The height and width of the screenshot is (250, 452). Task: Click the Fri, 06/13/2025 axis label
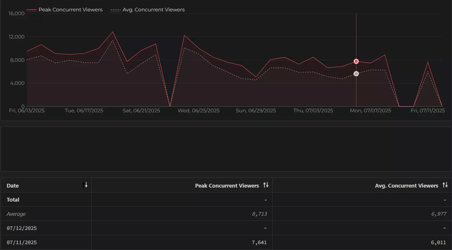tap(27, 111)
